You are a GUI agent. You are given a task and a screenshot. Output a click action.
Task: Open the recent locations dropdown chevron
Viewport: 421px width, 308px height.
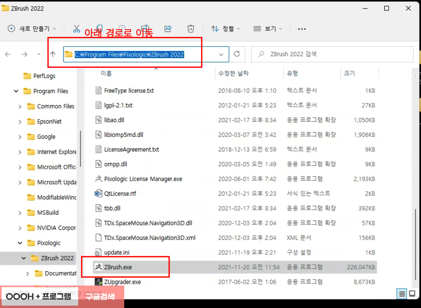click(39, 54)
